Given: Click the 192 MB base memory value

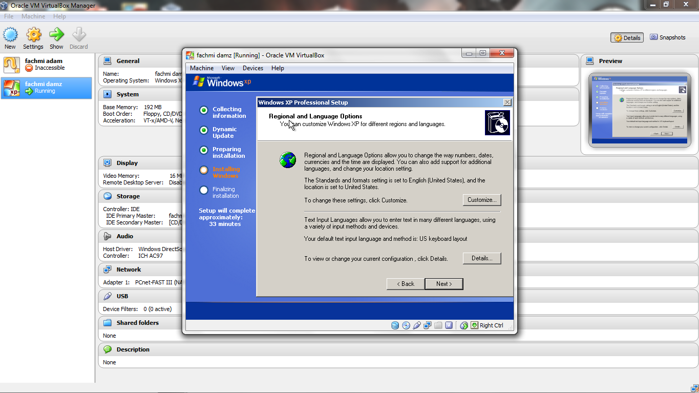Looking at the screenshot, I should pyautogui.click(x=153, y=107).
